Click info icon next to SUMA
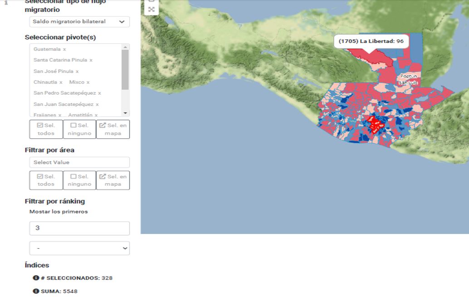469x299 pixels. pyautogui.click(x=36, y=291)
